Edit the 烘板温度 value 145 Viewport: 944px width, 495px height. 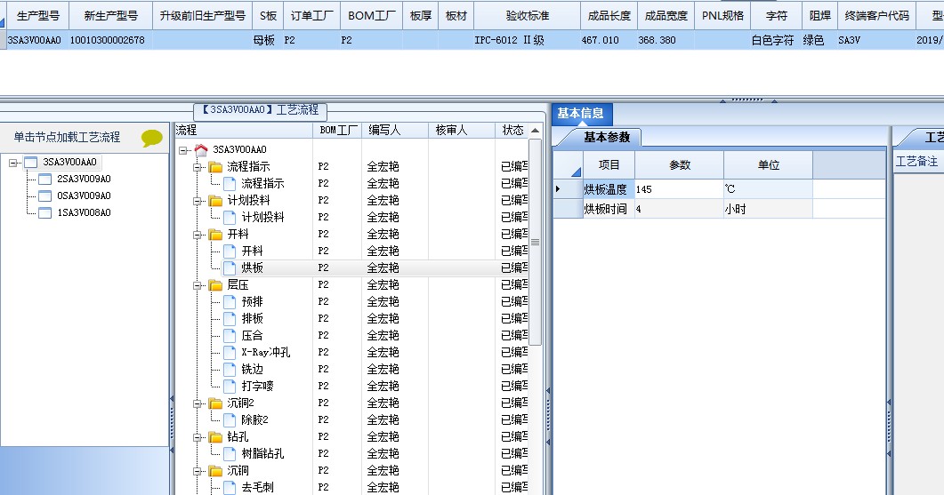click(x=679, y=189)
